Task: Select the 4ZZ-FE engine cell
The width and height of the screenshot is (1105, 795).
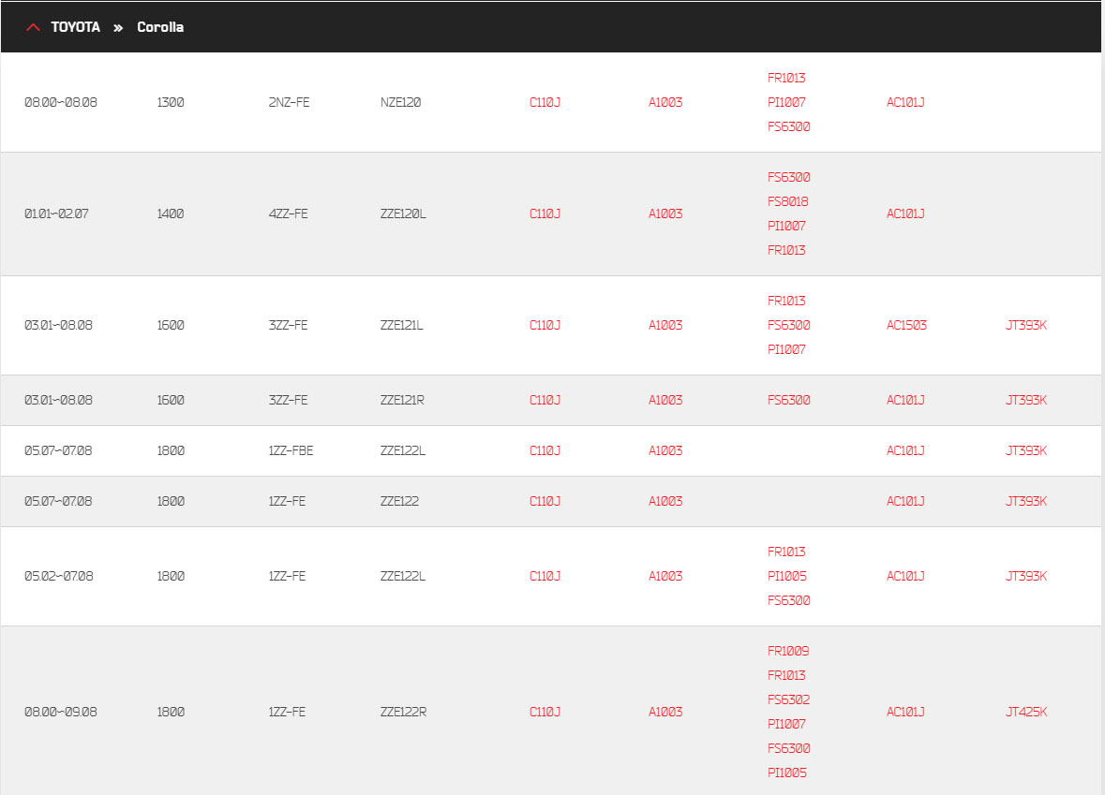Action: pos(289,214)
